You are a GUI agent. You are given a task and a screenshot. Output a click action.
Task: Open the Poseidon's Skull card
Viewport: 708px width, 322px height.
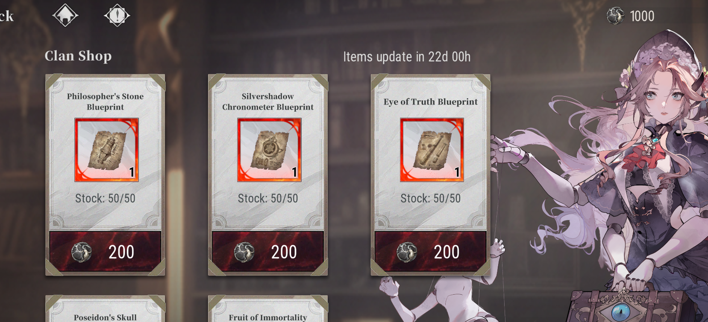(x=105, y=309)
